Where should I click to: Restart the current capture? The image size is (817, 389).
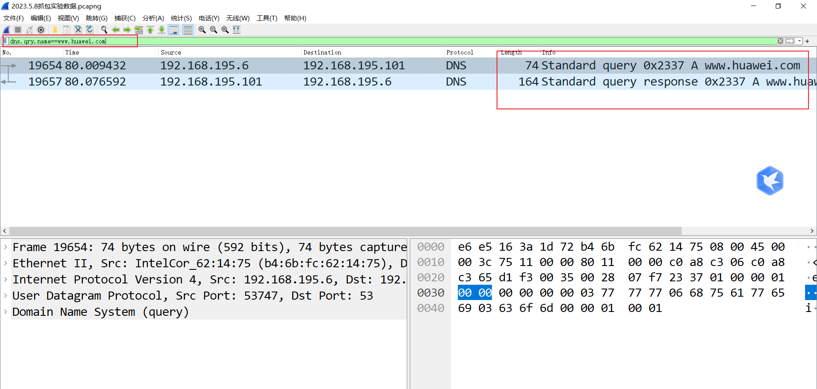pyautogui.click(x=29, y=30)
